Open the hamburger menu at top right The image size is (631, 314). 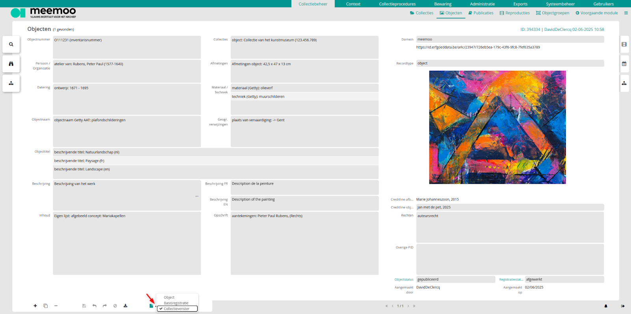point(626,13)
